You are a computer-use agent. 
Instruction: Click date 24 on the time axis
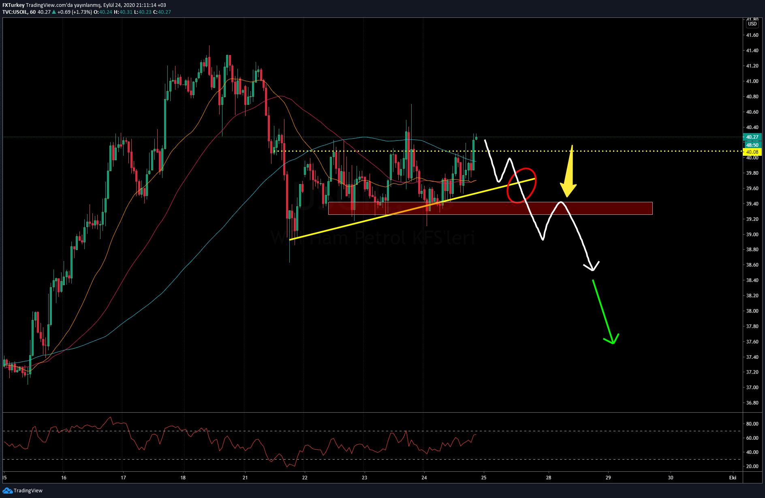(x=424, y=478)
